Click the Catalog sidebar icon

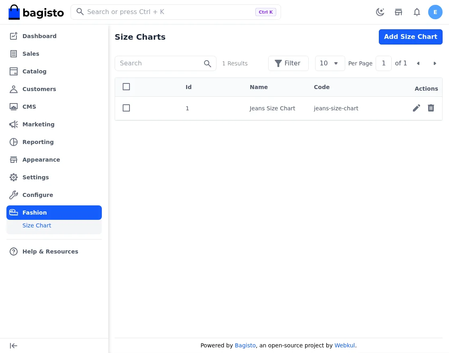(x=14, y=71)
